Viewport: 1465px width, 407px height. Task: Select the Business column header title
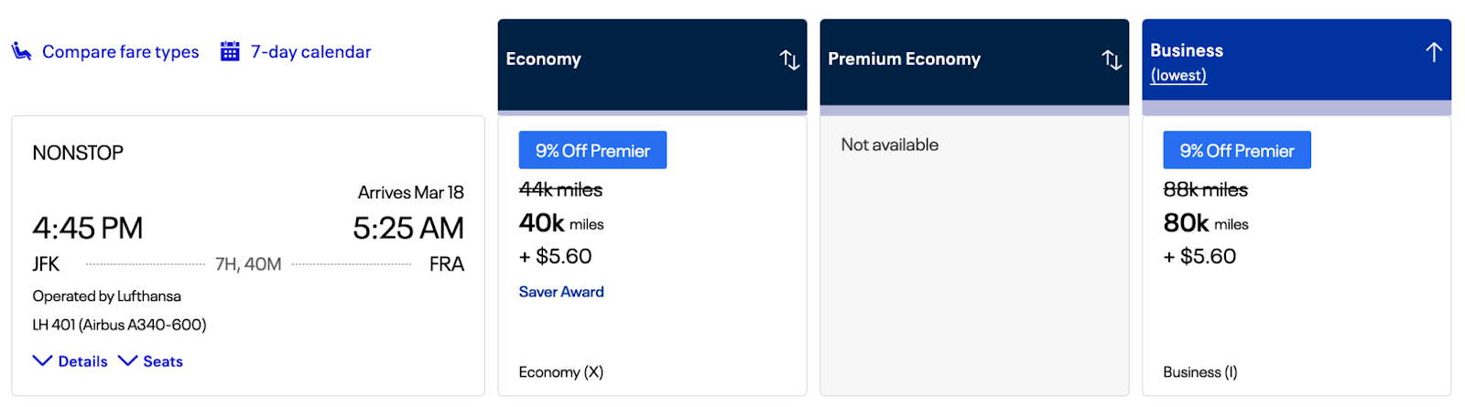(1187, 50)
